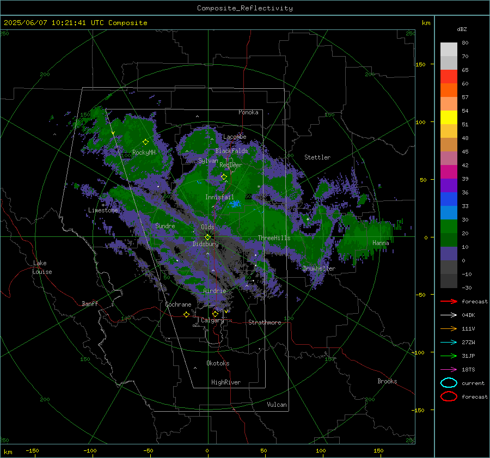Click the cyan 27ZW arrow in legend
Screen dimensions: 490x458
[449, 343]
